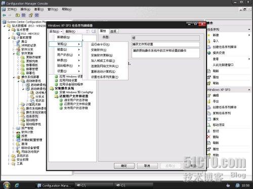The image size is (253, 189).
Task: Click the 复制任务序列 copy icon
Action: (x=209, y=113)
